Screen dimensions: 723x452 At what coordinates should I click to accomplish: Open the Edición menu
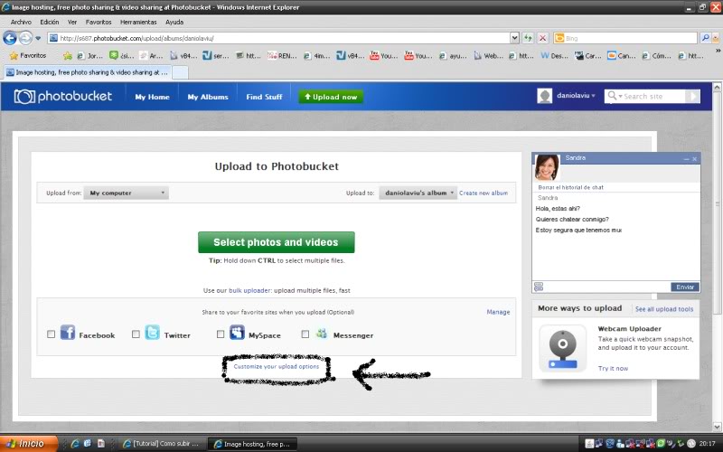click(x=50, y=22)
